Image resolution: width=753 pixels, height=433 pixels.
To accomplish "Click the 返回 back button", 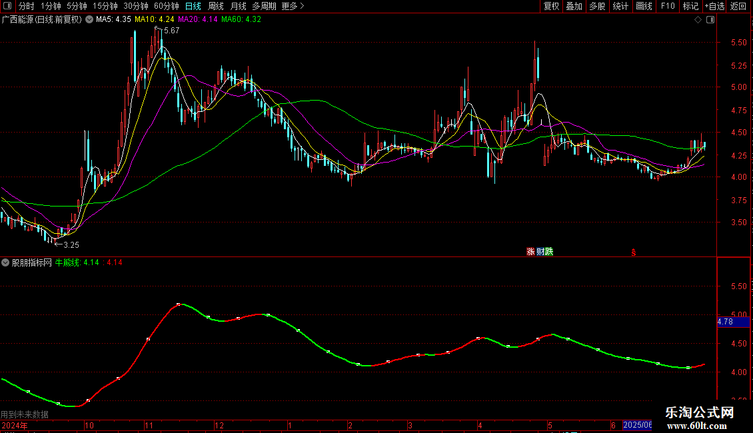I will coord(738,6).
